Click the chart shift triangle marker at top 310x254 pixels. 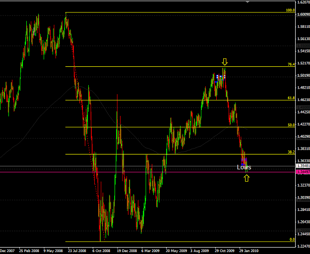click(248, 2)
